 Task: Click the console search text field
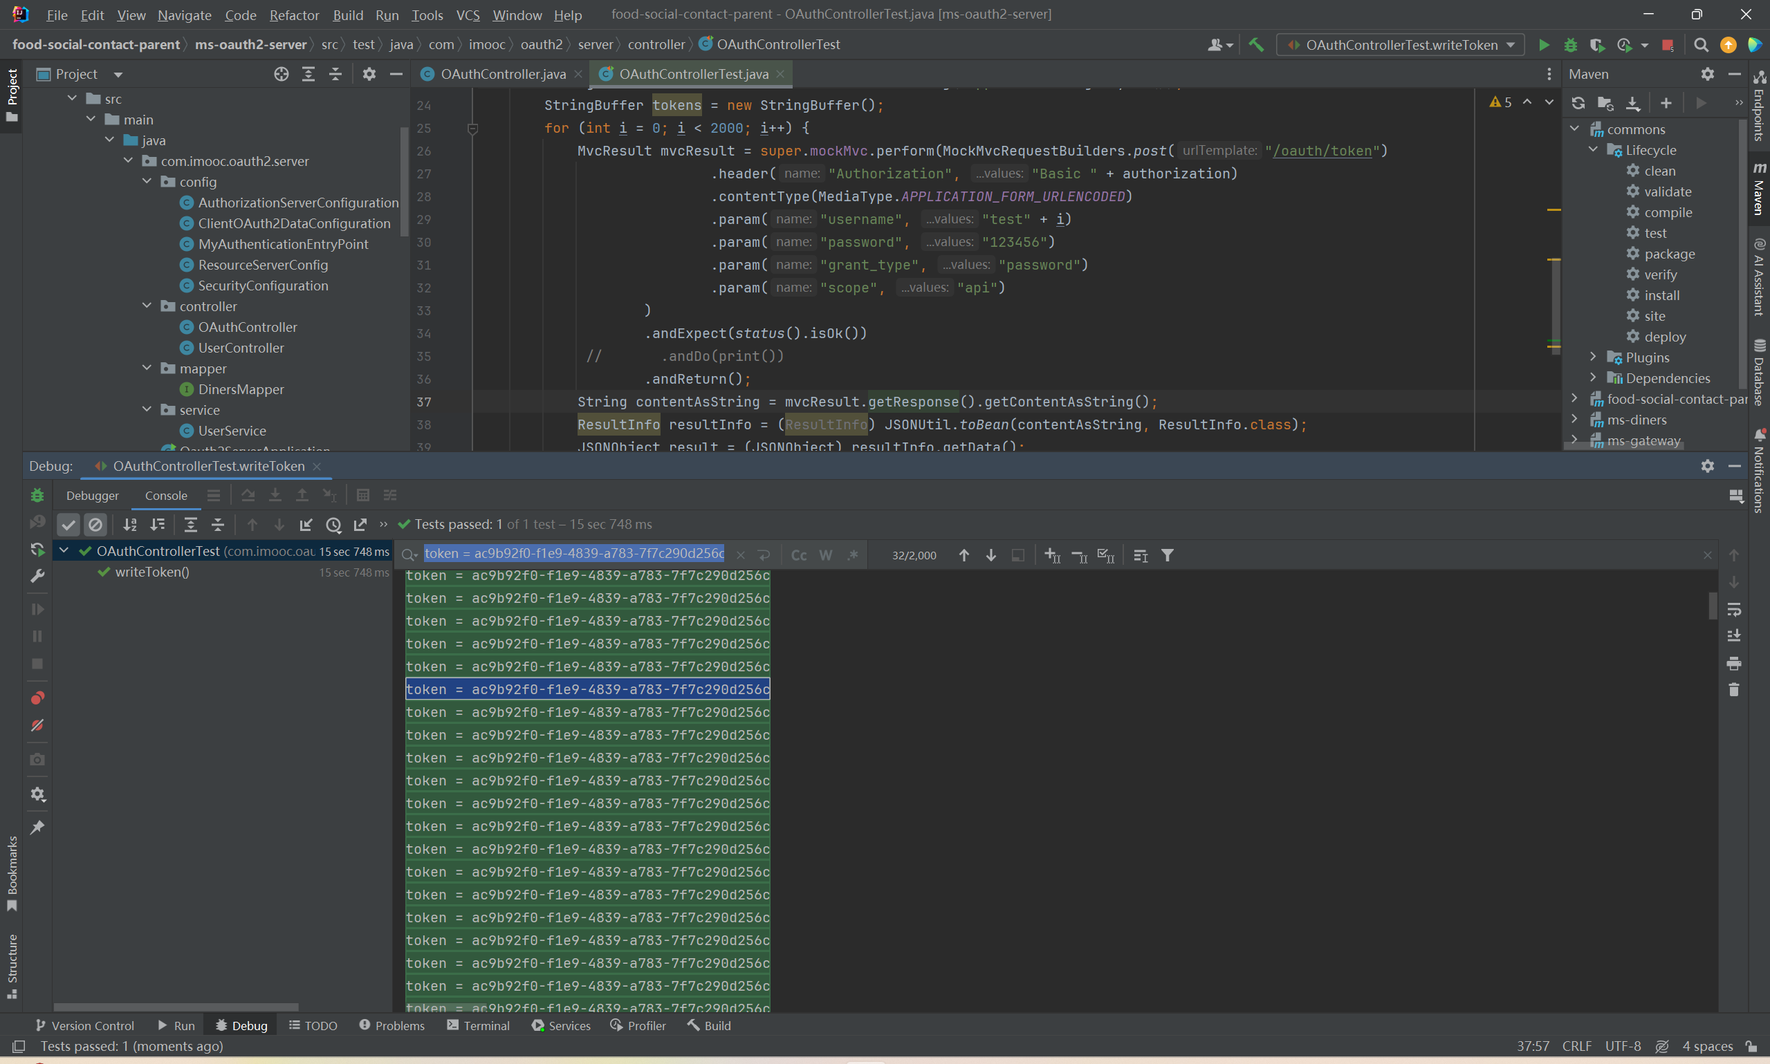click(x=573, y=554)
